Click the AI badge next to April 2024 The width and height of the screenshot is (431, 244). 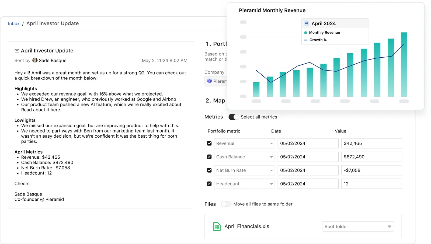pyautogui.click(x=306, y=23)
